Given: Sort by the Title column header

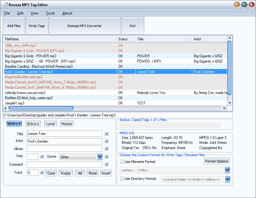Looking at the screenshot, I should 164,39.
